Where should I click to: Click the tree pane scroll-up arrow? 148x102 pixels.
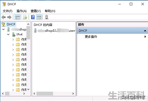28,24
